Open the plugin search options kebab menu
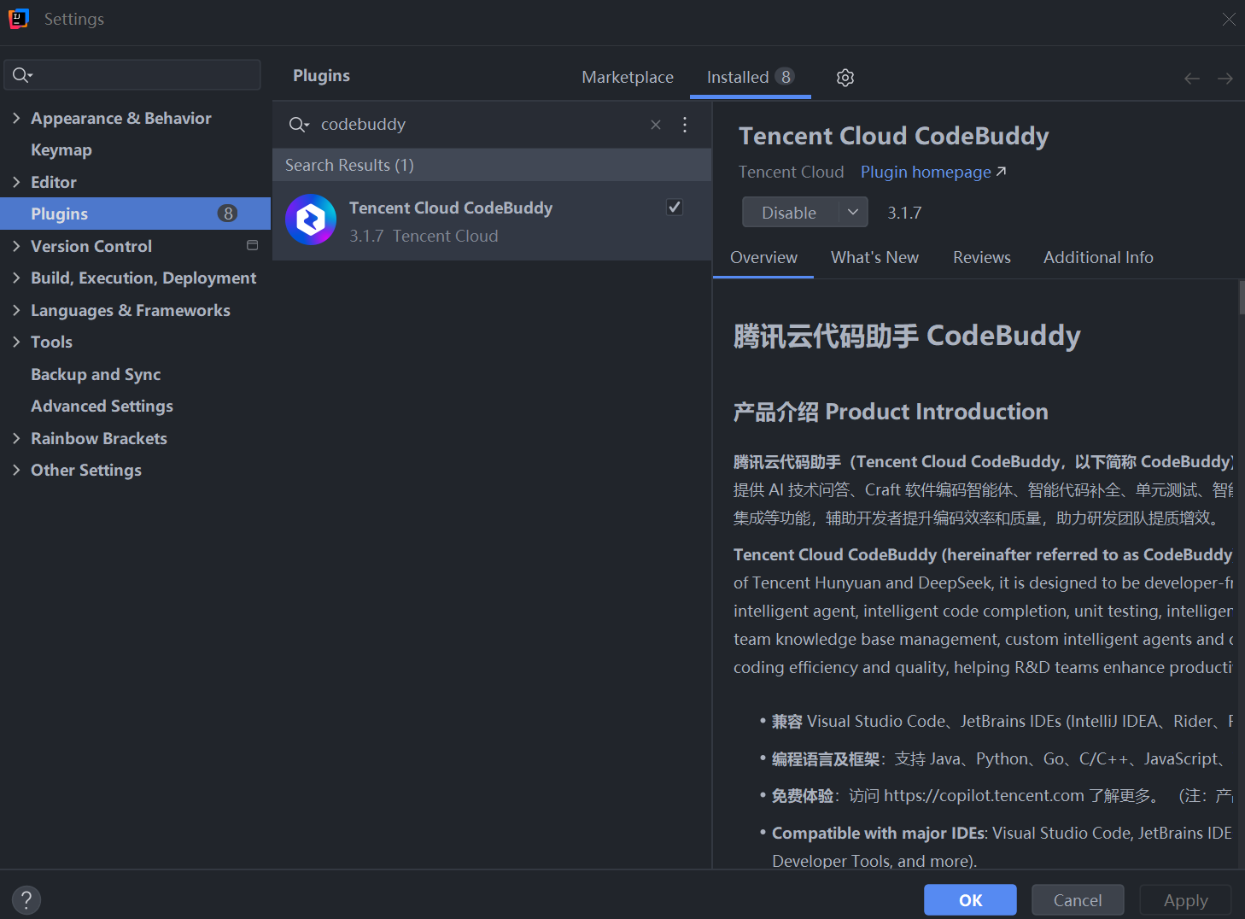1245x919 pixels. coord(685,125)
